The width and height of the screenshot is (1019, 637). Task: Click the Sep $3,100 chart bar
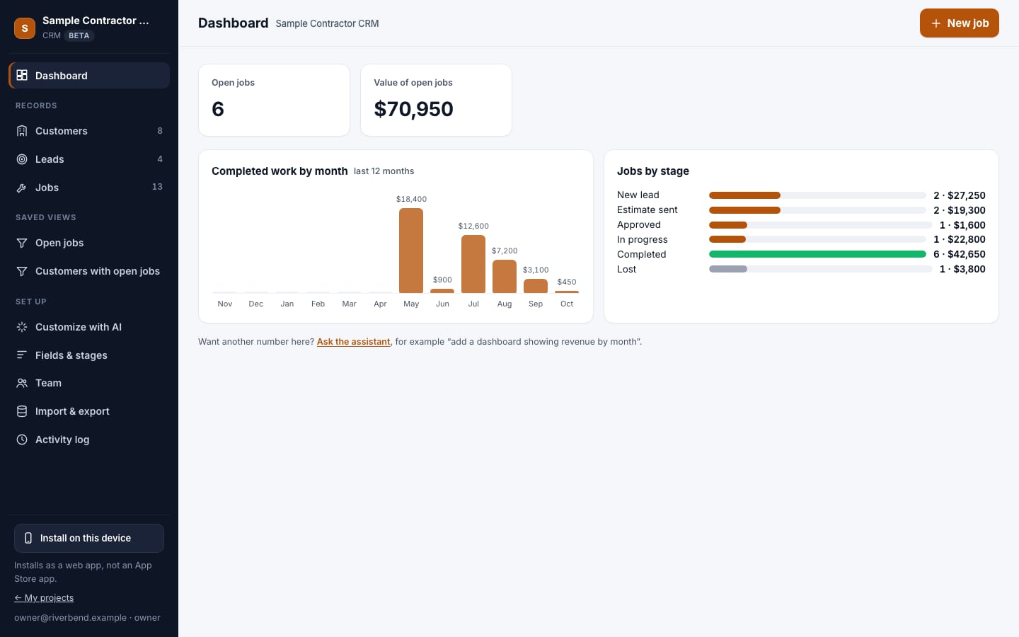[x=536, y=286]
